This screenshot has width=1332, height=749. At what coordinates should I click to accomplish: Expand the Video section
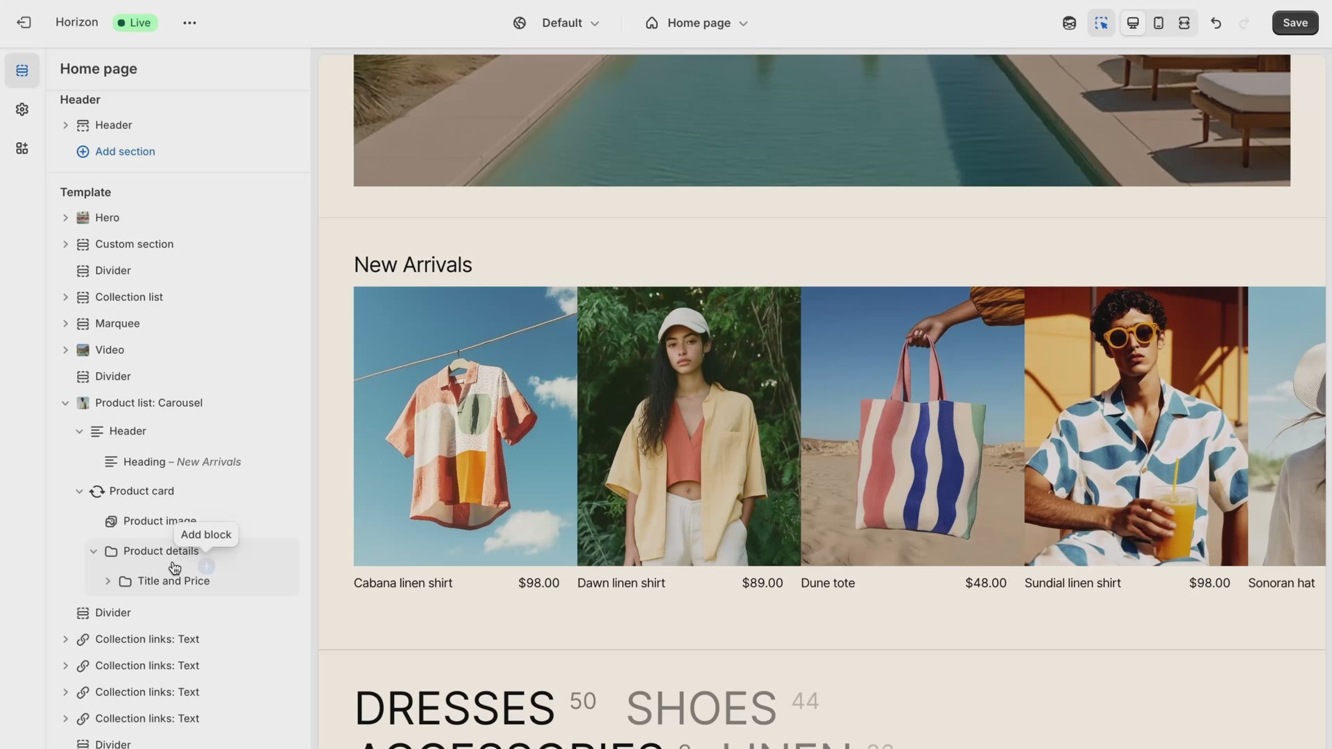pos(65,350)
